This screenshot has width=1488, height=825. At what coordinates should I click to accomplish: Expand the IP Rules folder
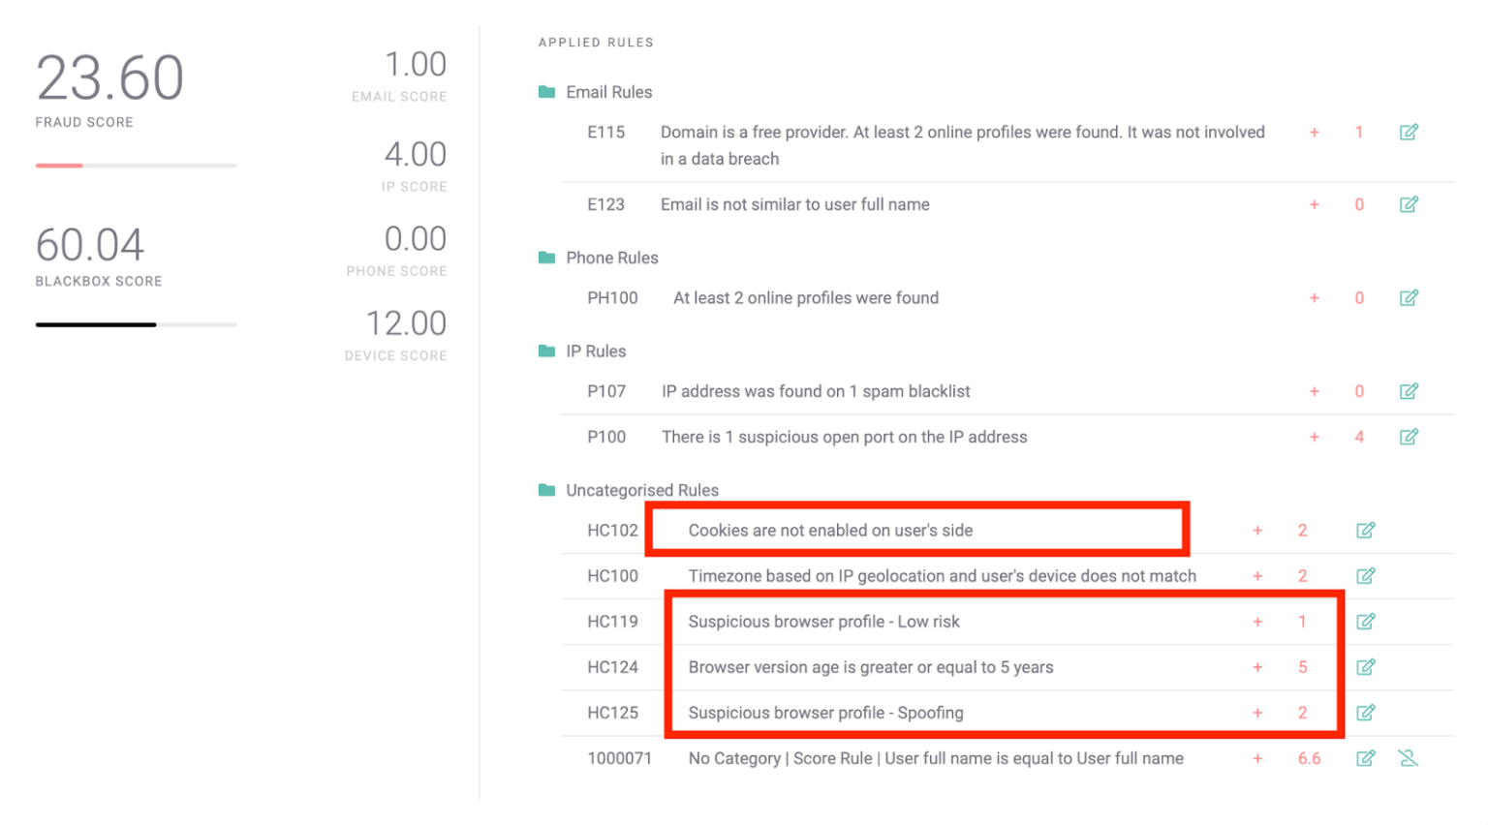[547, 351]
